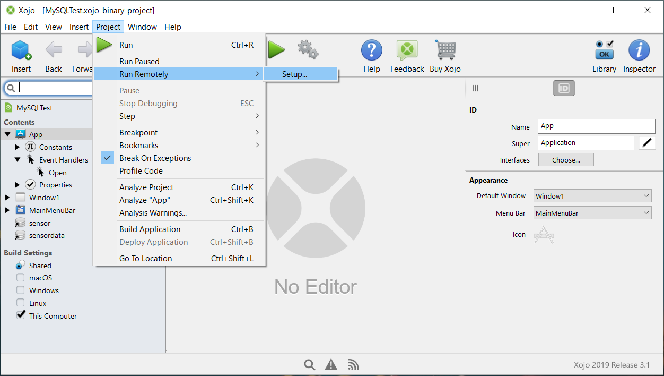Image resolution: width=664 pixels, height=376 pixels.
Task: Open the Insert menu in menu bar
Action: [x=79, y=27]
